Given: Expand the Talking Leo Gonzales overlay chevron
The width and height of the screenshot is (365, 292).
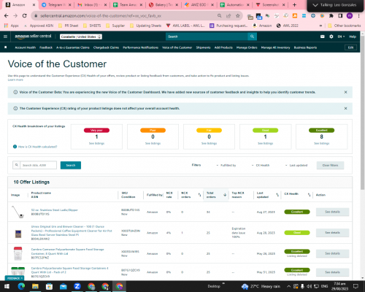Looking at the screenshot, I should pos(315,5).
